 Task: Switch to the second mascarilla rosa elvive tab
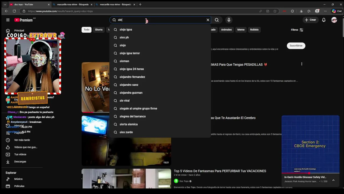pos(73,4)
